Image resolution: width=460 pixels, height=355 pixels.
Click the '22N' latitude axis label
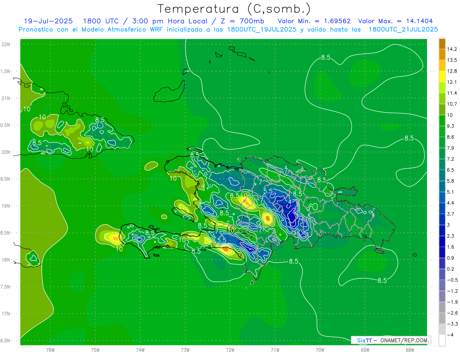[x=5, y=44]
